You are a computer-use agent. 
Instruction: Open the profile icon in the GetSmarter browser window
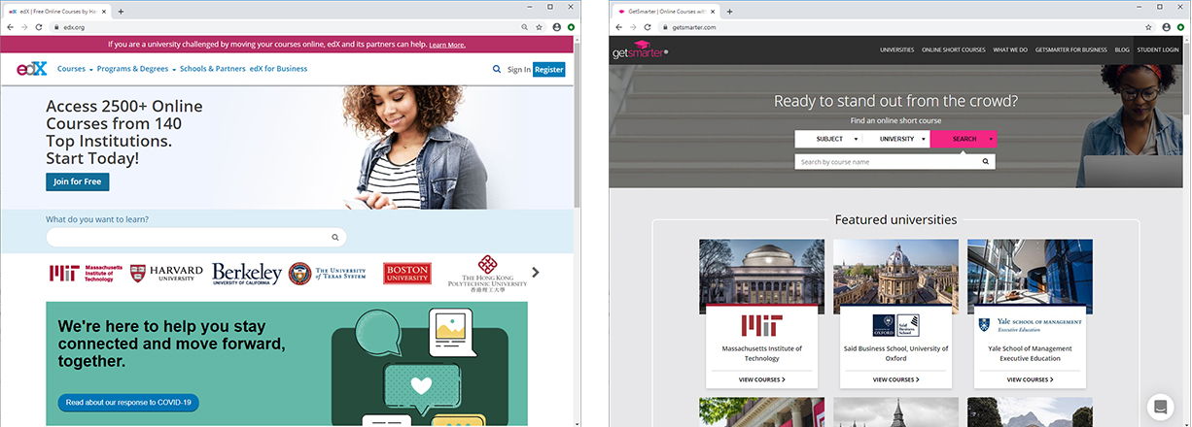tap(1166, 27)
